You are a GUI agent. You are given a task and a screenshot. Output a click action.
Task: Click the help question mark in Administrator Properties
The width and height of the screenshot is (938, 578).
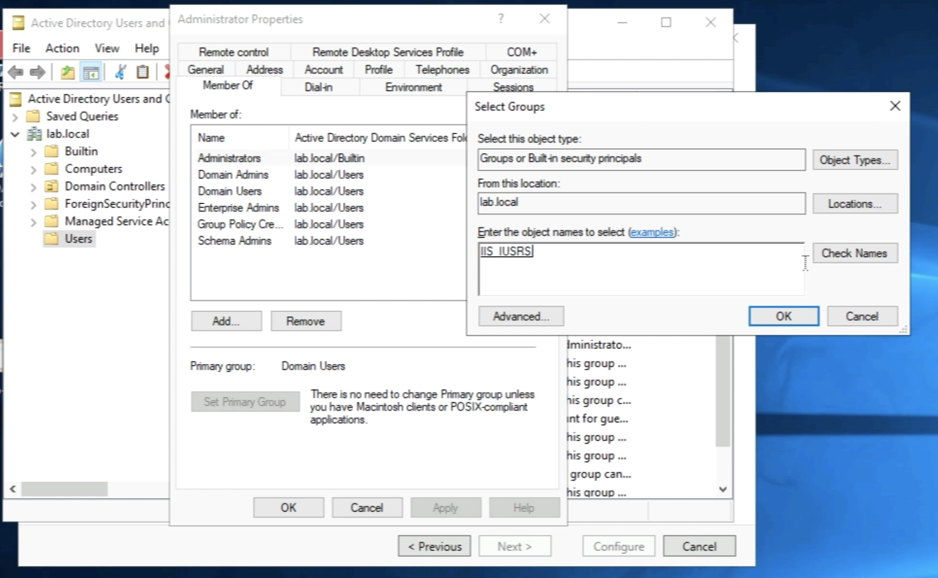500,19
